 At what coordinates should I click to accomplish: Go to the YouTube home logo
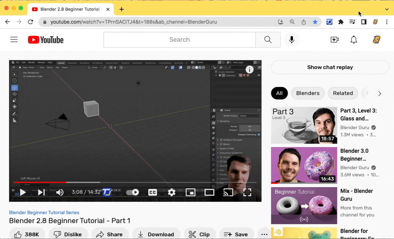[46, 40]
